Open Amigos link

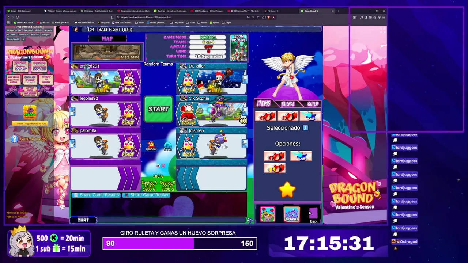tap(46, 35)
